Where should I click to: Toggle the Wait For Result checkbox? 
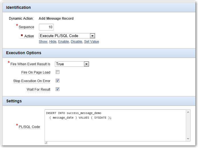(58, 89)
